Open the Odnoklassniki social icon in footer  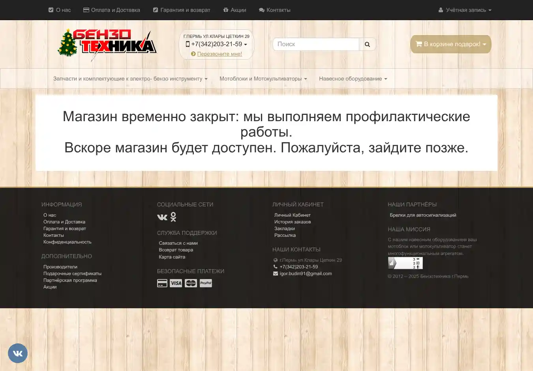coord(173,217)
